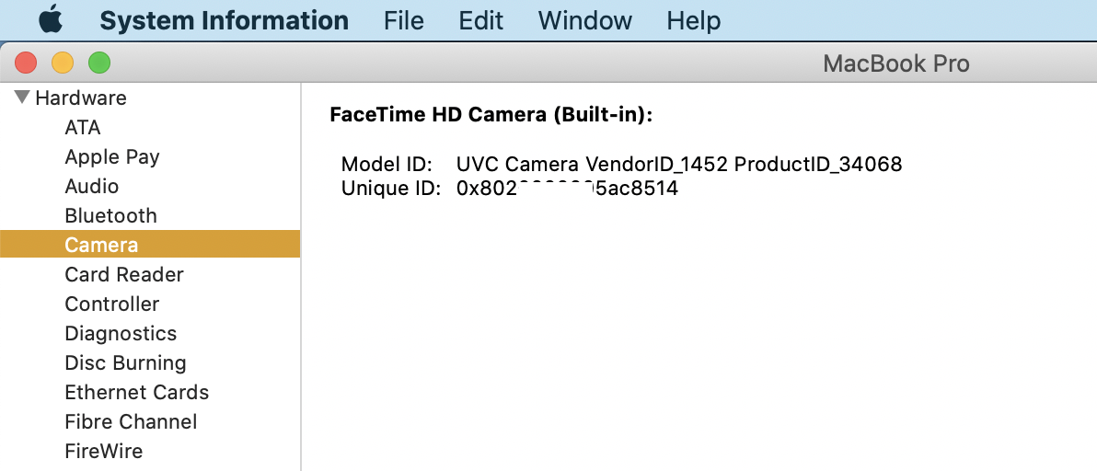Select Bluetooth in the sidebar
The width and height of the screenshot is (1097, 471).
(110, 216)
